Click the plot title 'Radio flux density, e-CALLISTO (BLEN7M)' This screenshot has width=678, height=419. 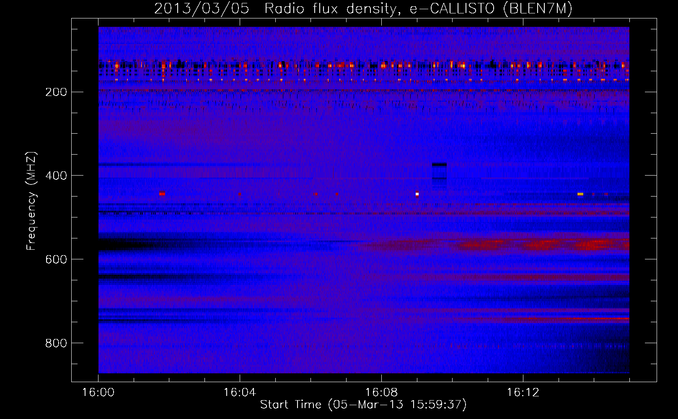[x=418, y=8]
